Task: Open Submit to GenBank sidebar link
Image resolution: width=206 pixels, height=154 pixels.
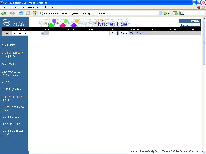Action: click(x=12, y=124)
